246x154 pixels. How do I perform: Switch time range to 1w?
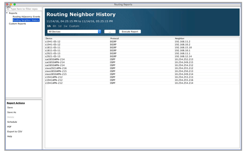click(65, 26)
